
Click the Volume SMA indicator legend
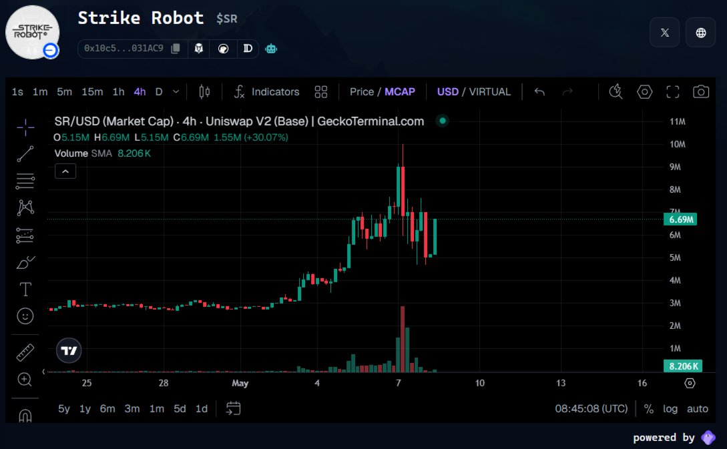102,153
